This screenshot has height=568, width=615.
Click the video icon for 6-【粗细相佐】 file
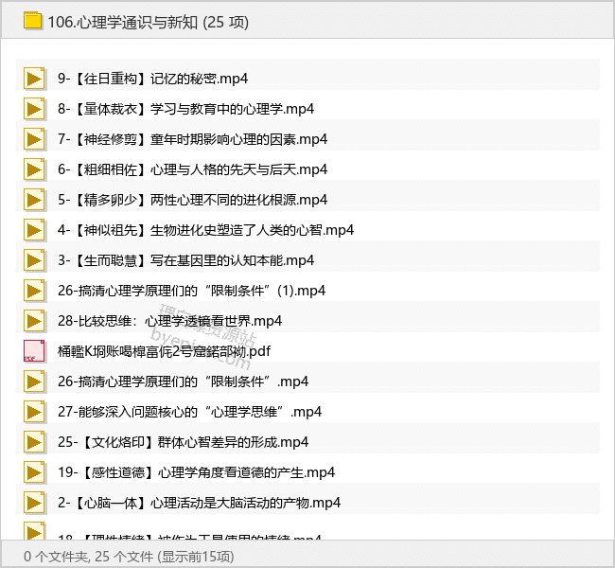34,169
